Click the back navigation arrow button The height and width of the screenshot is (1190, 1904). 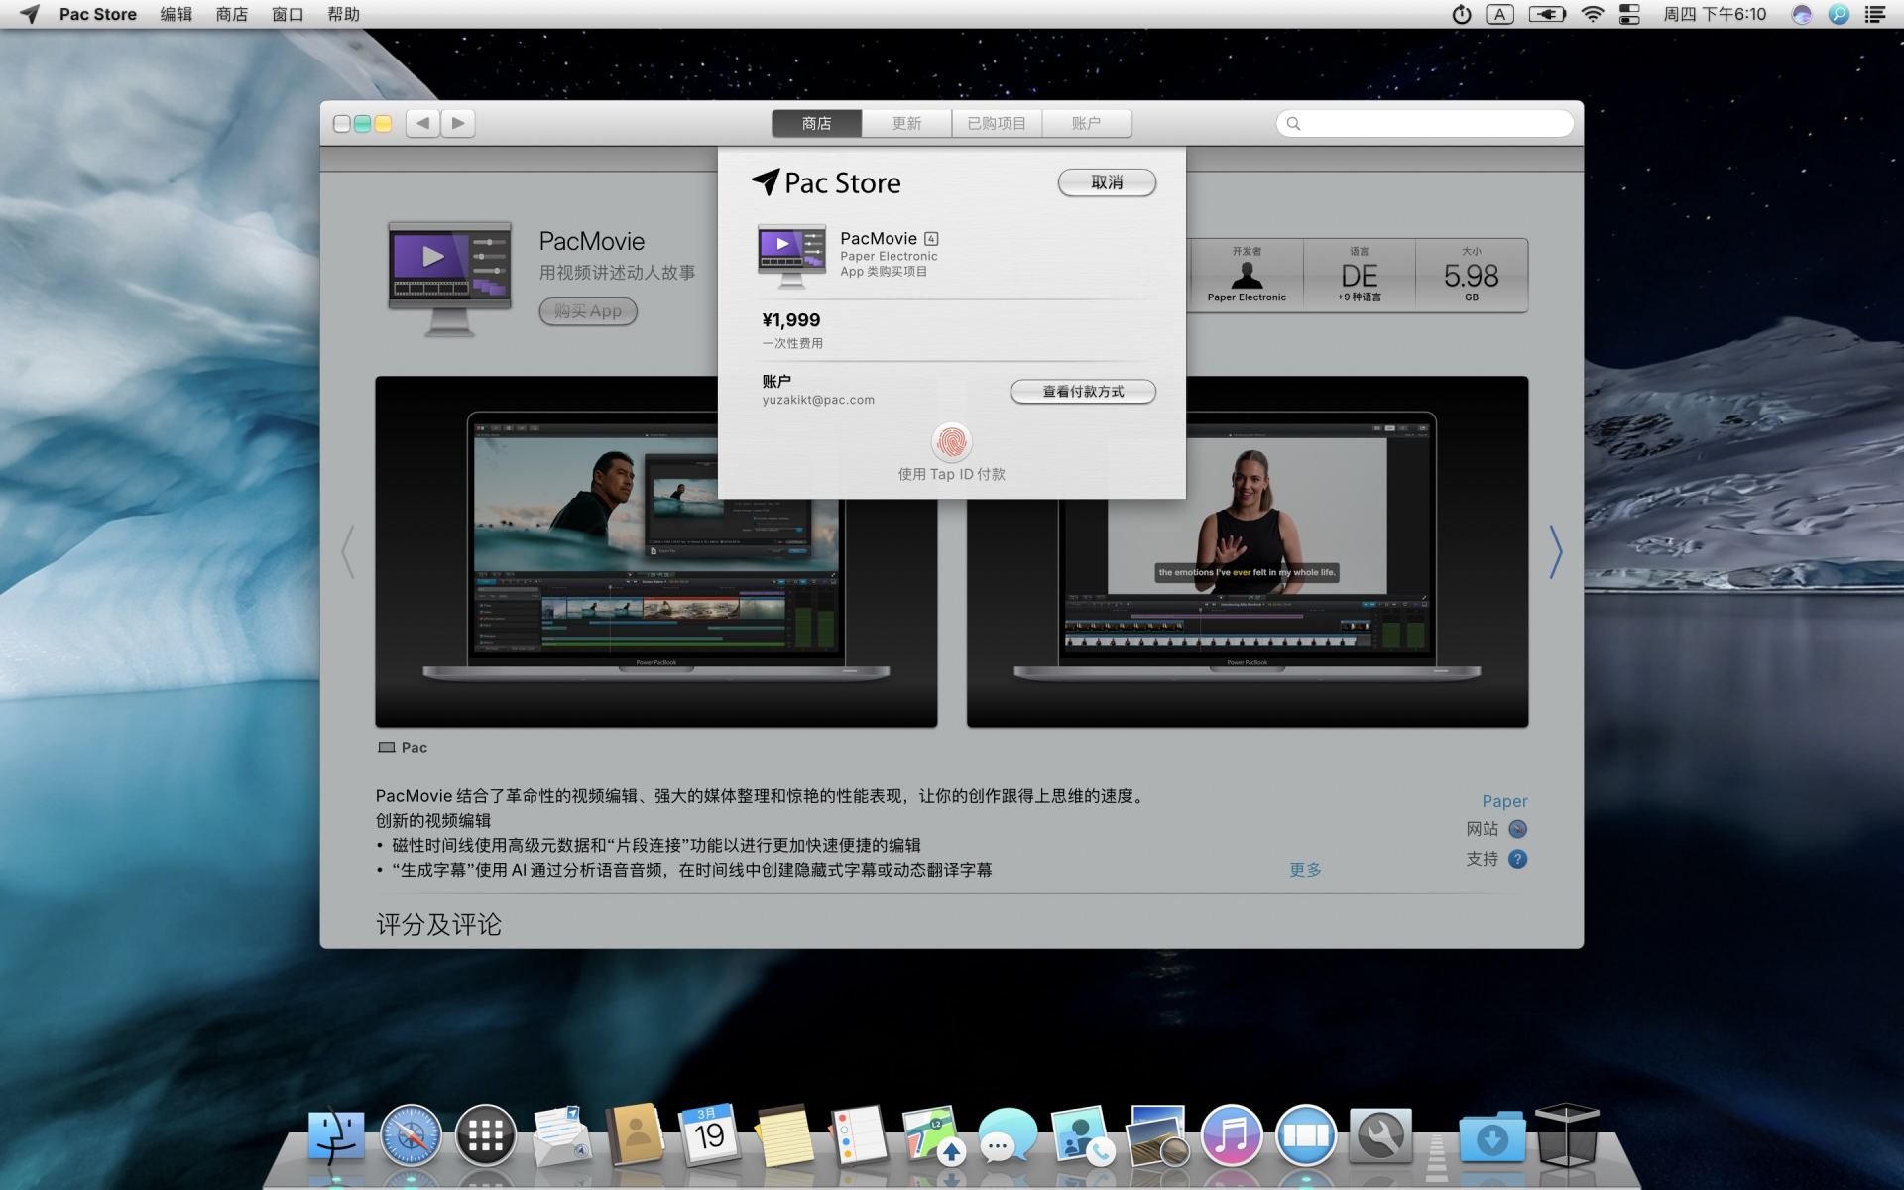(x=422, y=123)
